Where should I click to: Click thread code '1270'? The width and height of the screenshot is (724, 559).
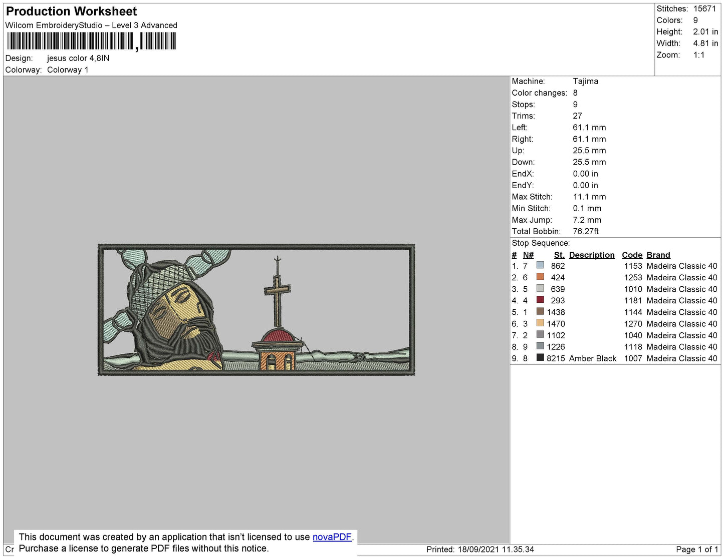point(633,324)
